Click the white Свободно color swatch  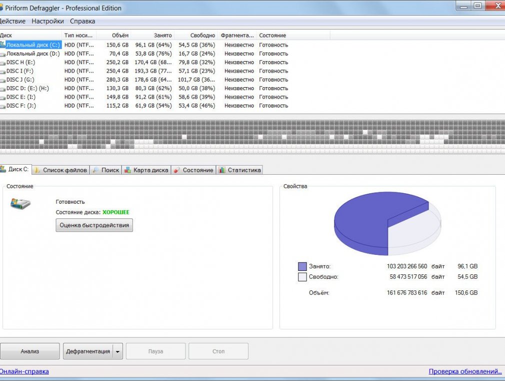point(302,277)
